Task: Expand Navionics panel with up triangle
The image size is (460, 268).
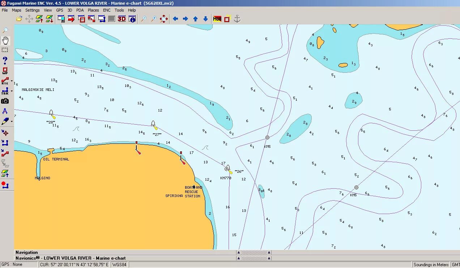Action: coord(238,258)
